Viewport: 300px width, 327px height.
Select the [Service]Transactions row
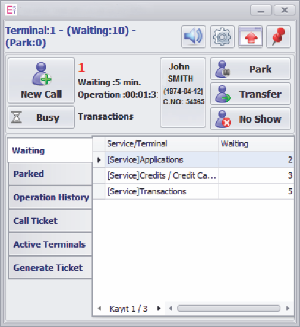click(x=194, y=191)
